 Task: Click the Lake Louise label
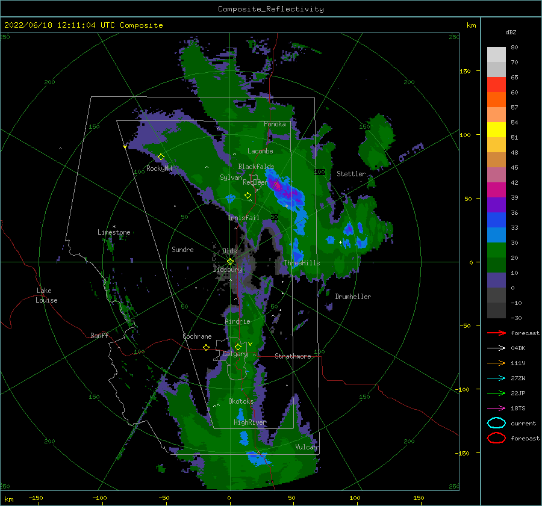46,295
